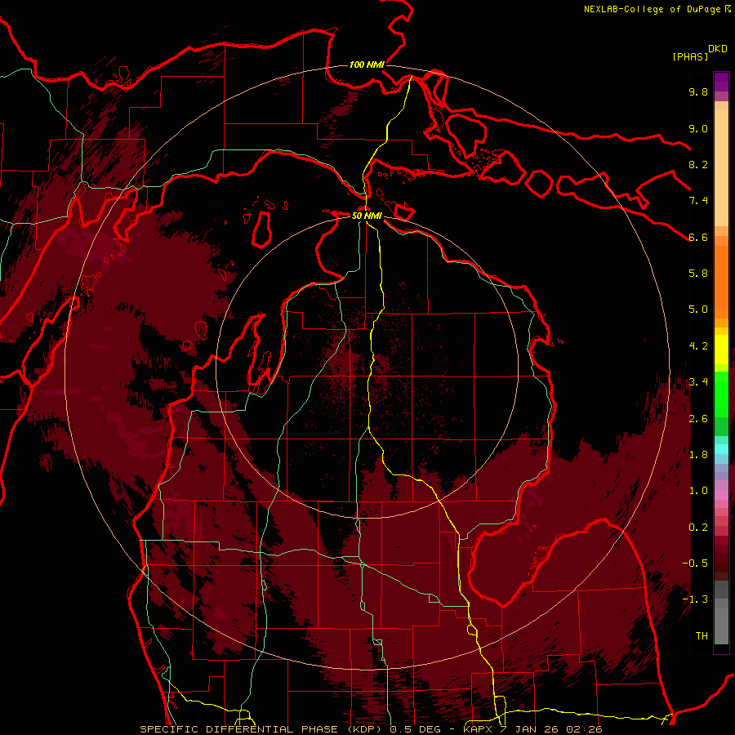This screenshot has height=735, width=735.
Task: Pick the pink segment beside 1.0
Action: (x=721, y=495)
